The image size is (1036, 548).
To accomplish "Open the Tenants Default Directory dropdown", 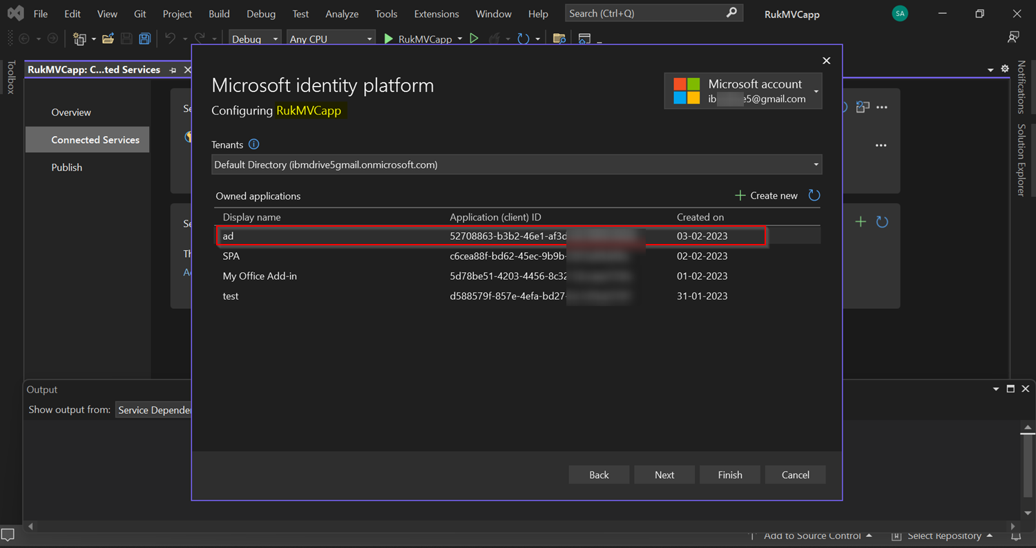I will 517,164.
